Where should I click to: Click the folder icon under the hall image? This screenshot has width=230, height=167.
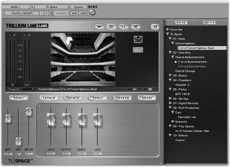click(150, 89)
